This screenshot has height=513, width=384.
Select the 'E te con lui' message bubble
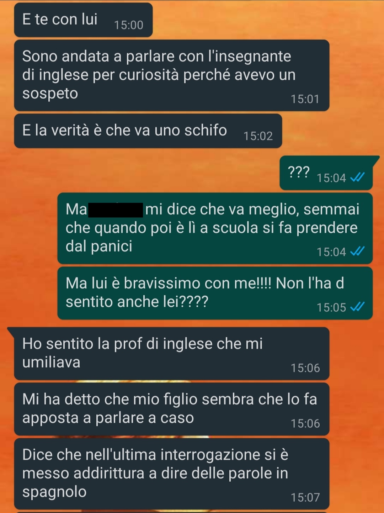tap(83, 20)
